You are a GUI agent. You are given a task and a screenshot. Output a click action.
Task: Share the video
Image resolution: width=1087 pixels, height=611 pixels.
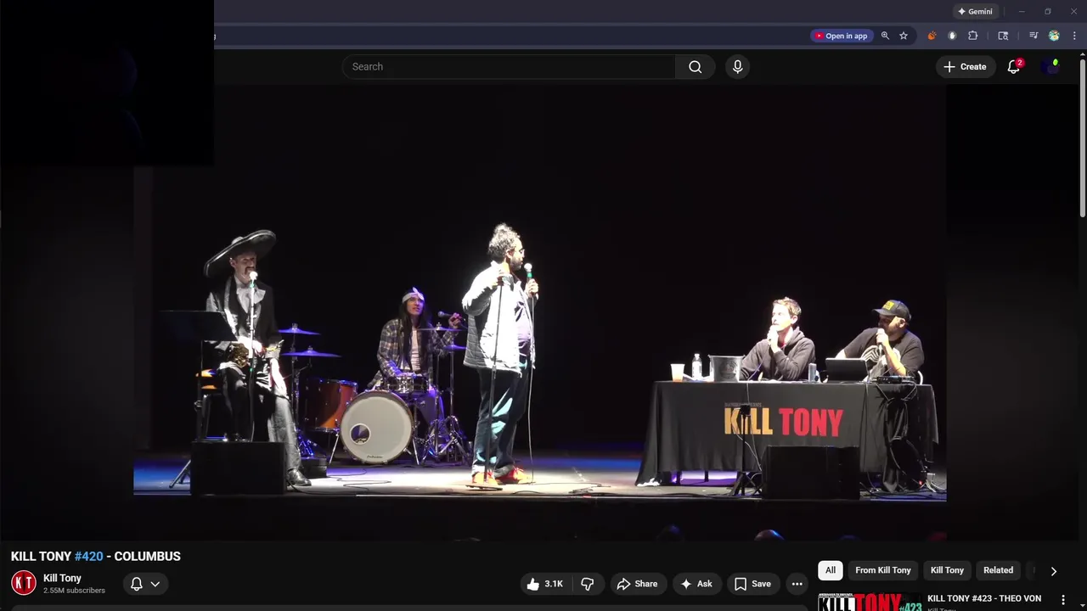tap(637, 584)
